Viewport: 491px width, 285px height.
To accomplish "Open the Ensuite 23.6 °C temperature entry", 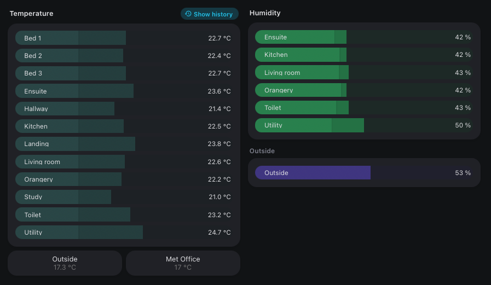I will click(124, 91).
